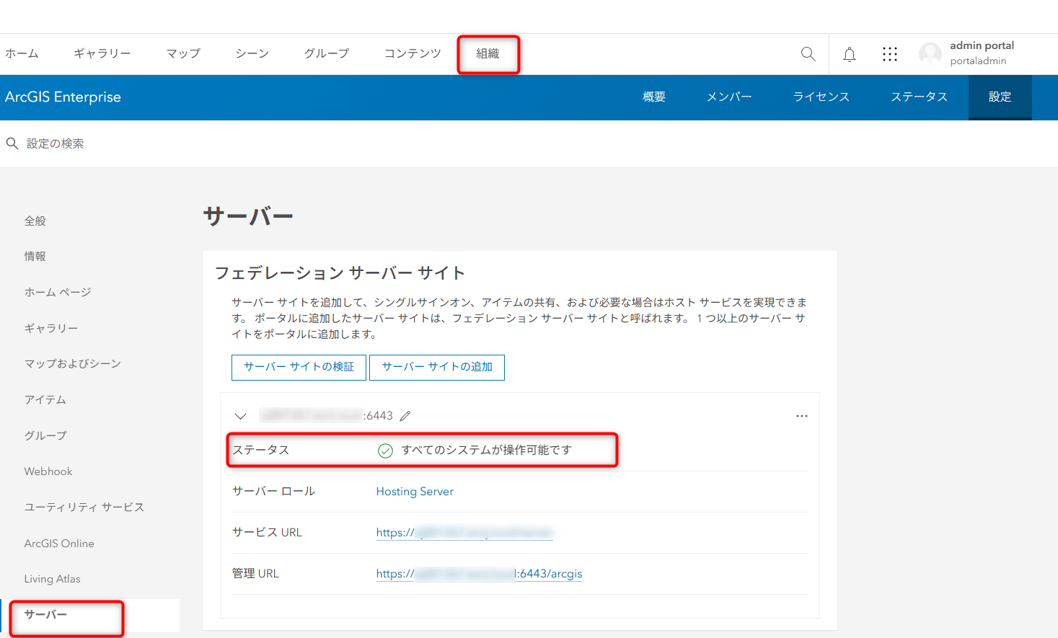Click the pencil edit icon beside :6443
Screen dimensions: 1058x638
(405, 416)
